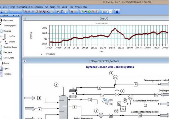Viewport: 170px width, 119px height.
Task: Select the control valve labeled unit 2
Action: click(x=117, y=93)
